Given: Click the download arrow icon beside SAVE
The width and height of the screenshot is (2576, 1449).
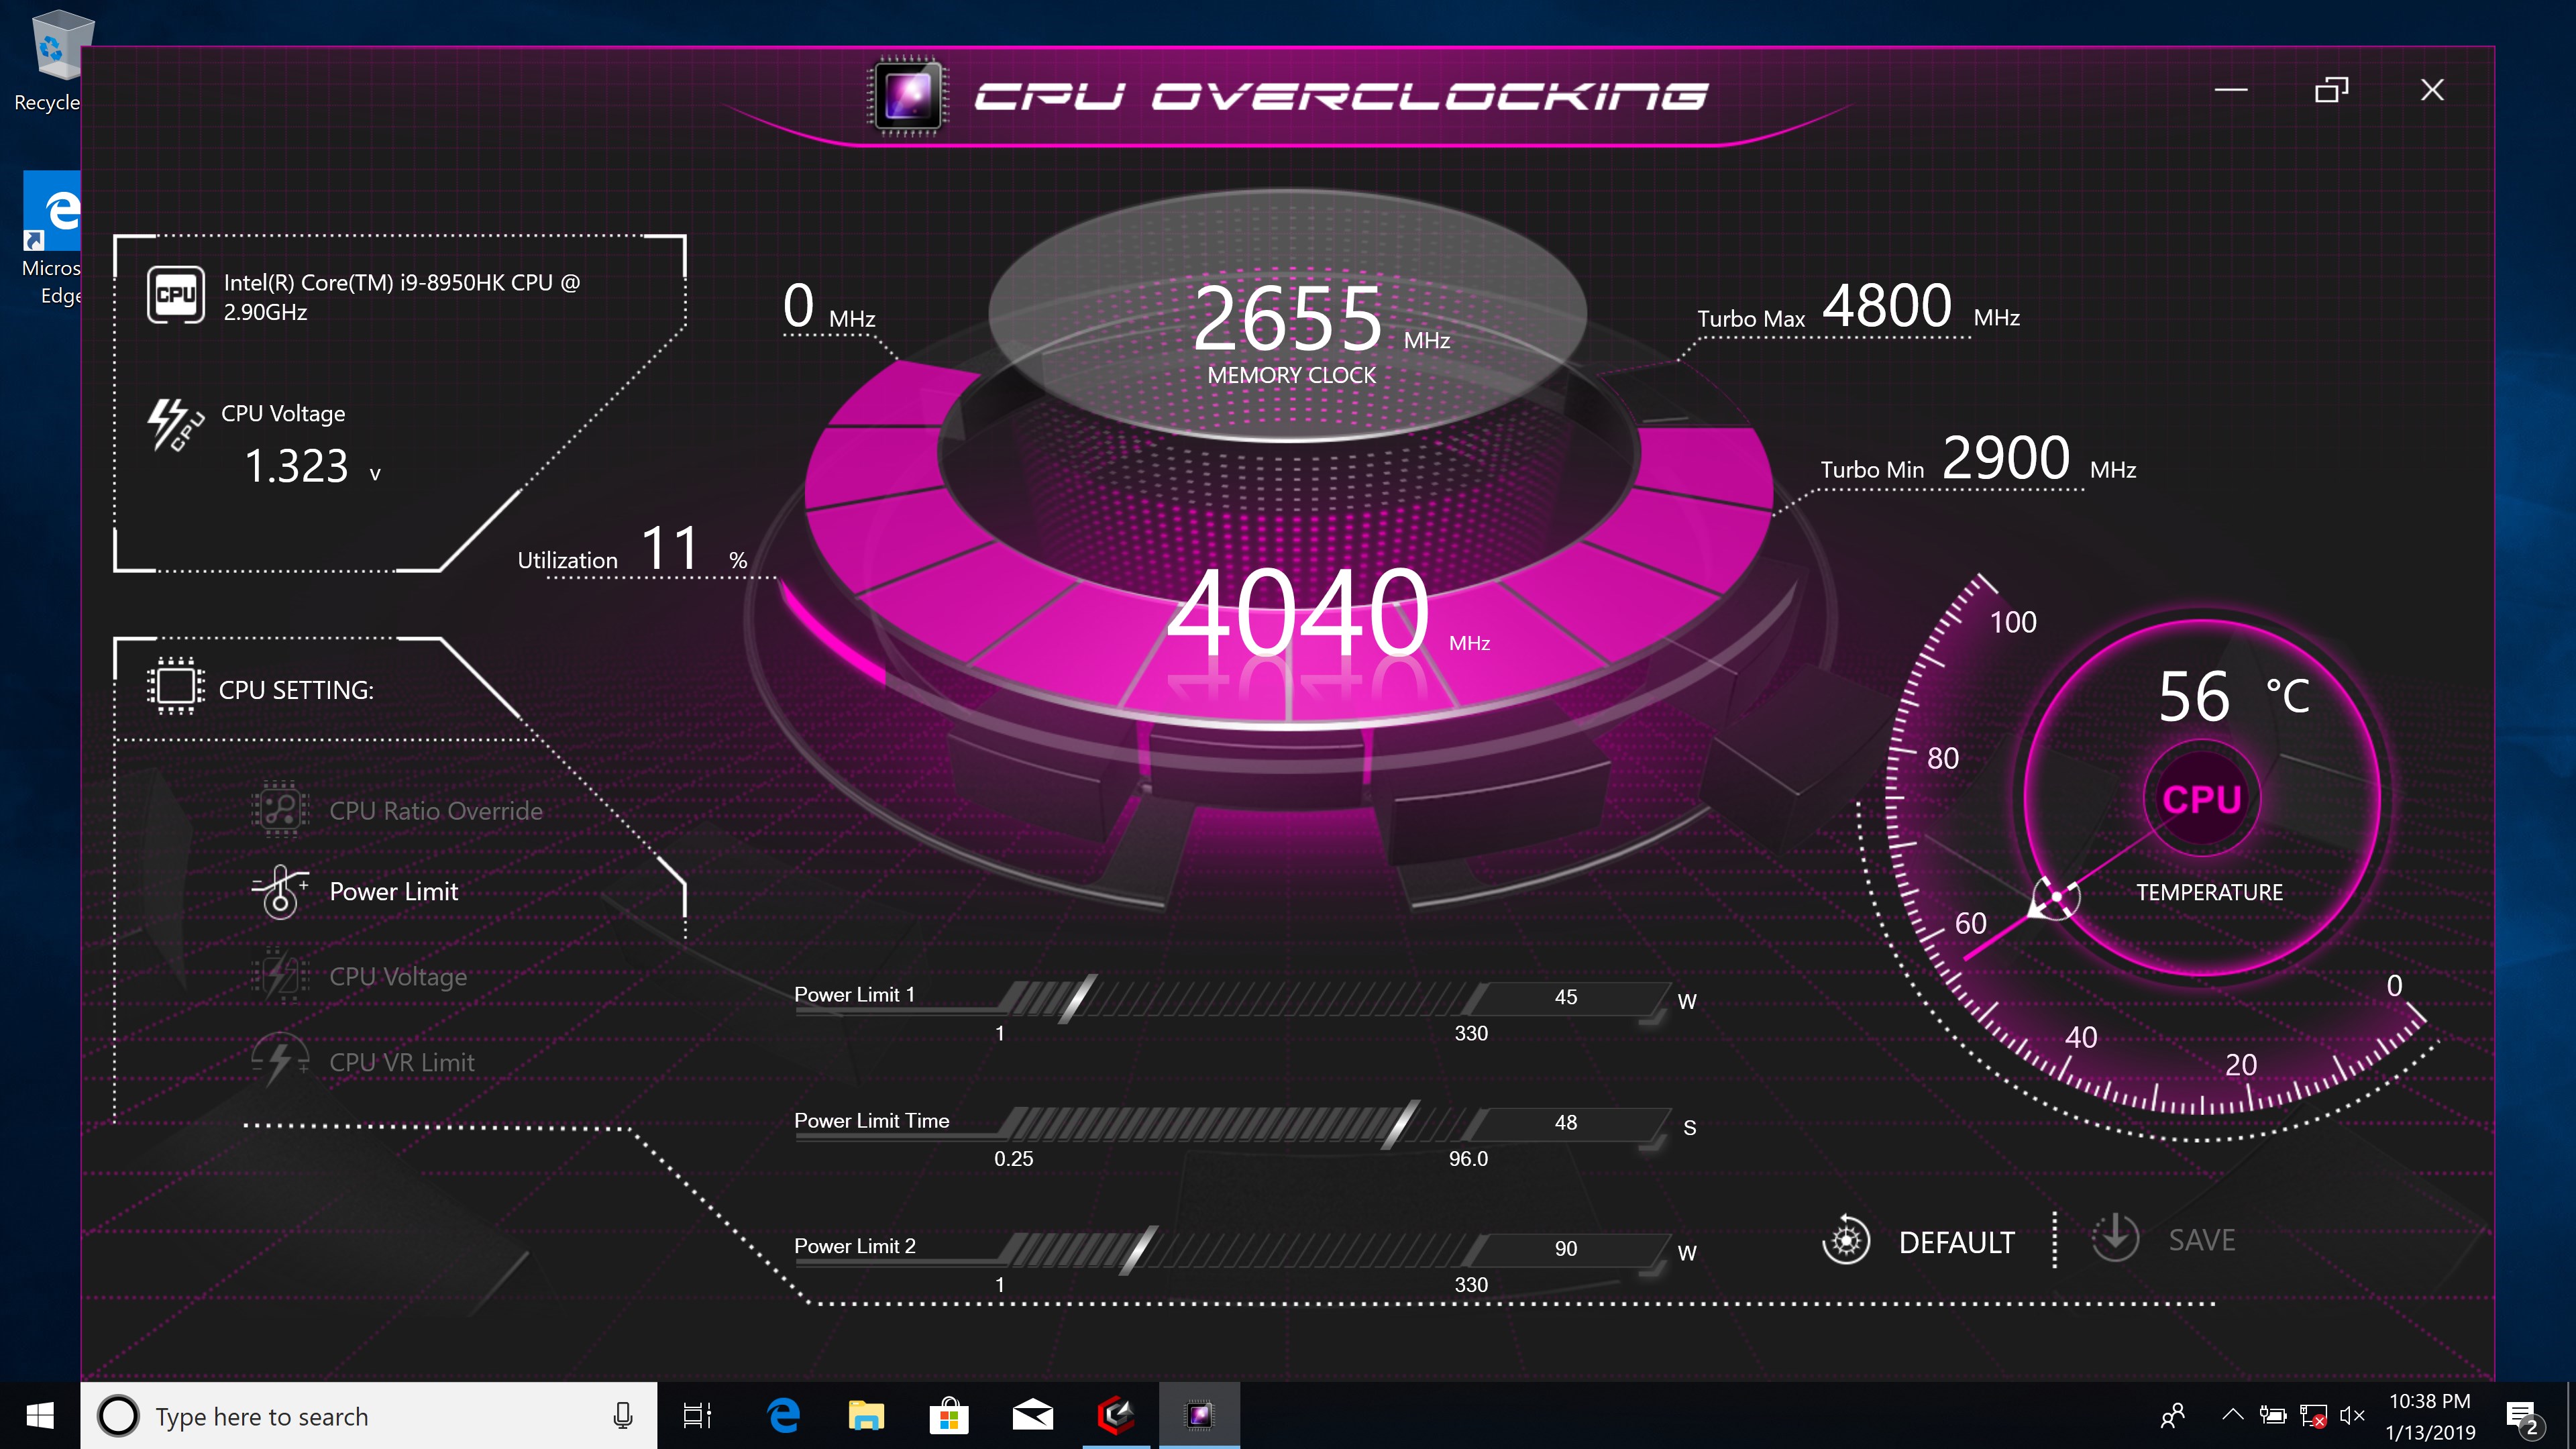Looking at the screenshot, I should click(2115, 1239).
